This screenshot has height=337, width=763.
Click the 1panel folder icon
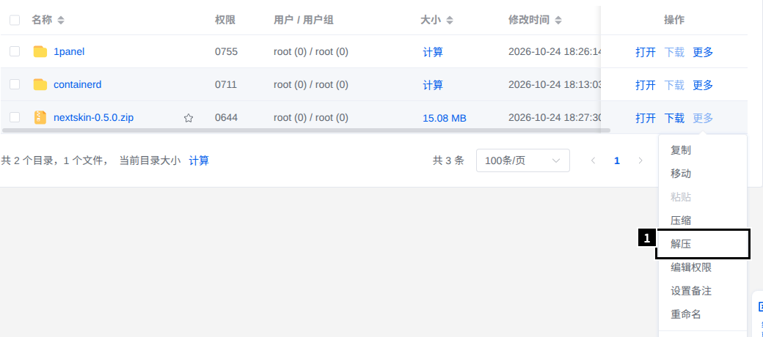click(40, 51)
